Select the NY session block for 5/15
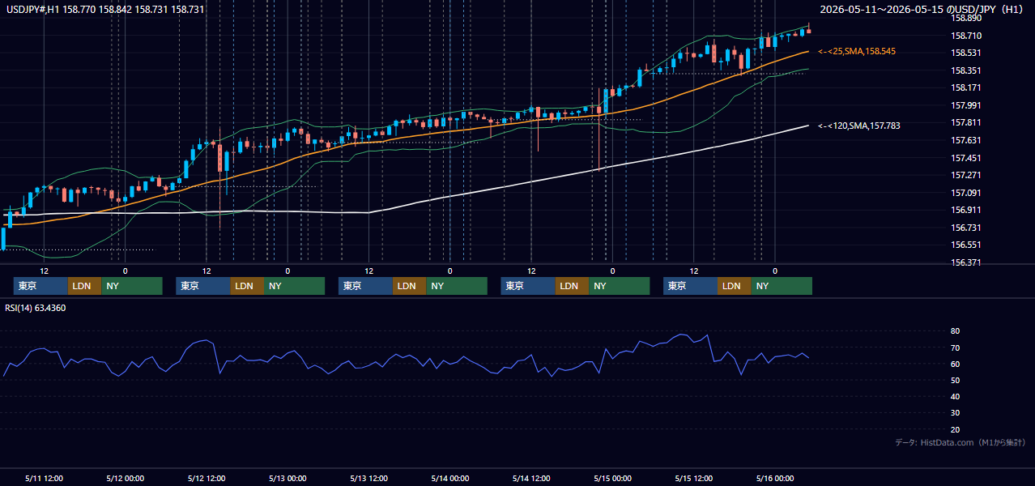1035x486 pixels. click(782, 286)
